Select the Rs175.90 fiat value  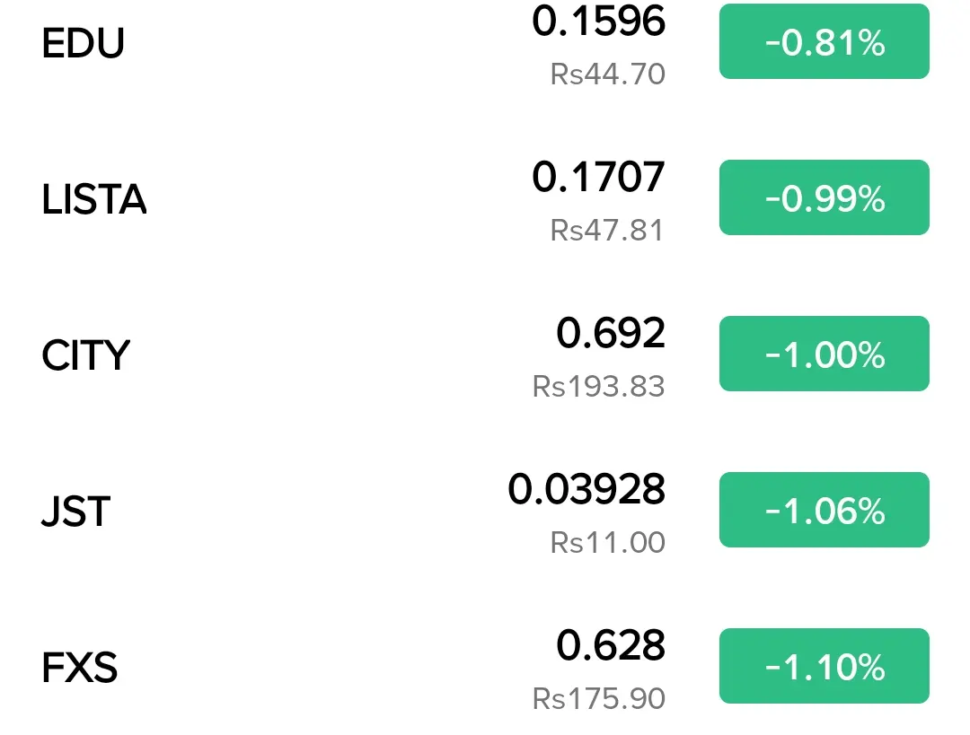click(599, 698)
